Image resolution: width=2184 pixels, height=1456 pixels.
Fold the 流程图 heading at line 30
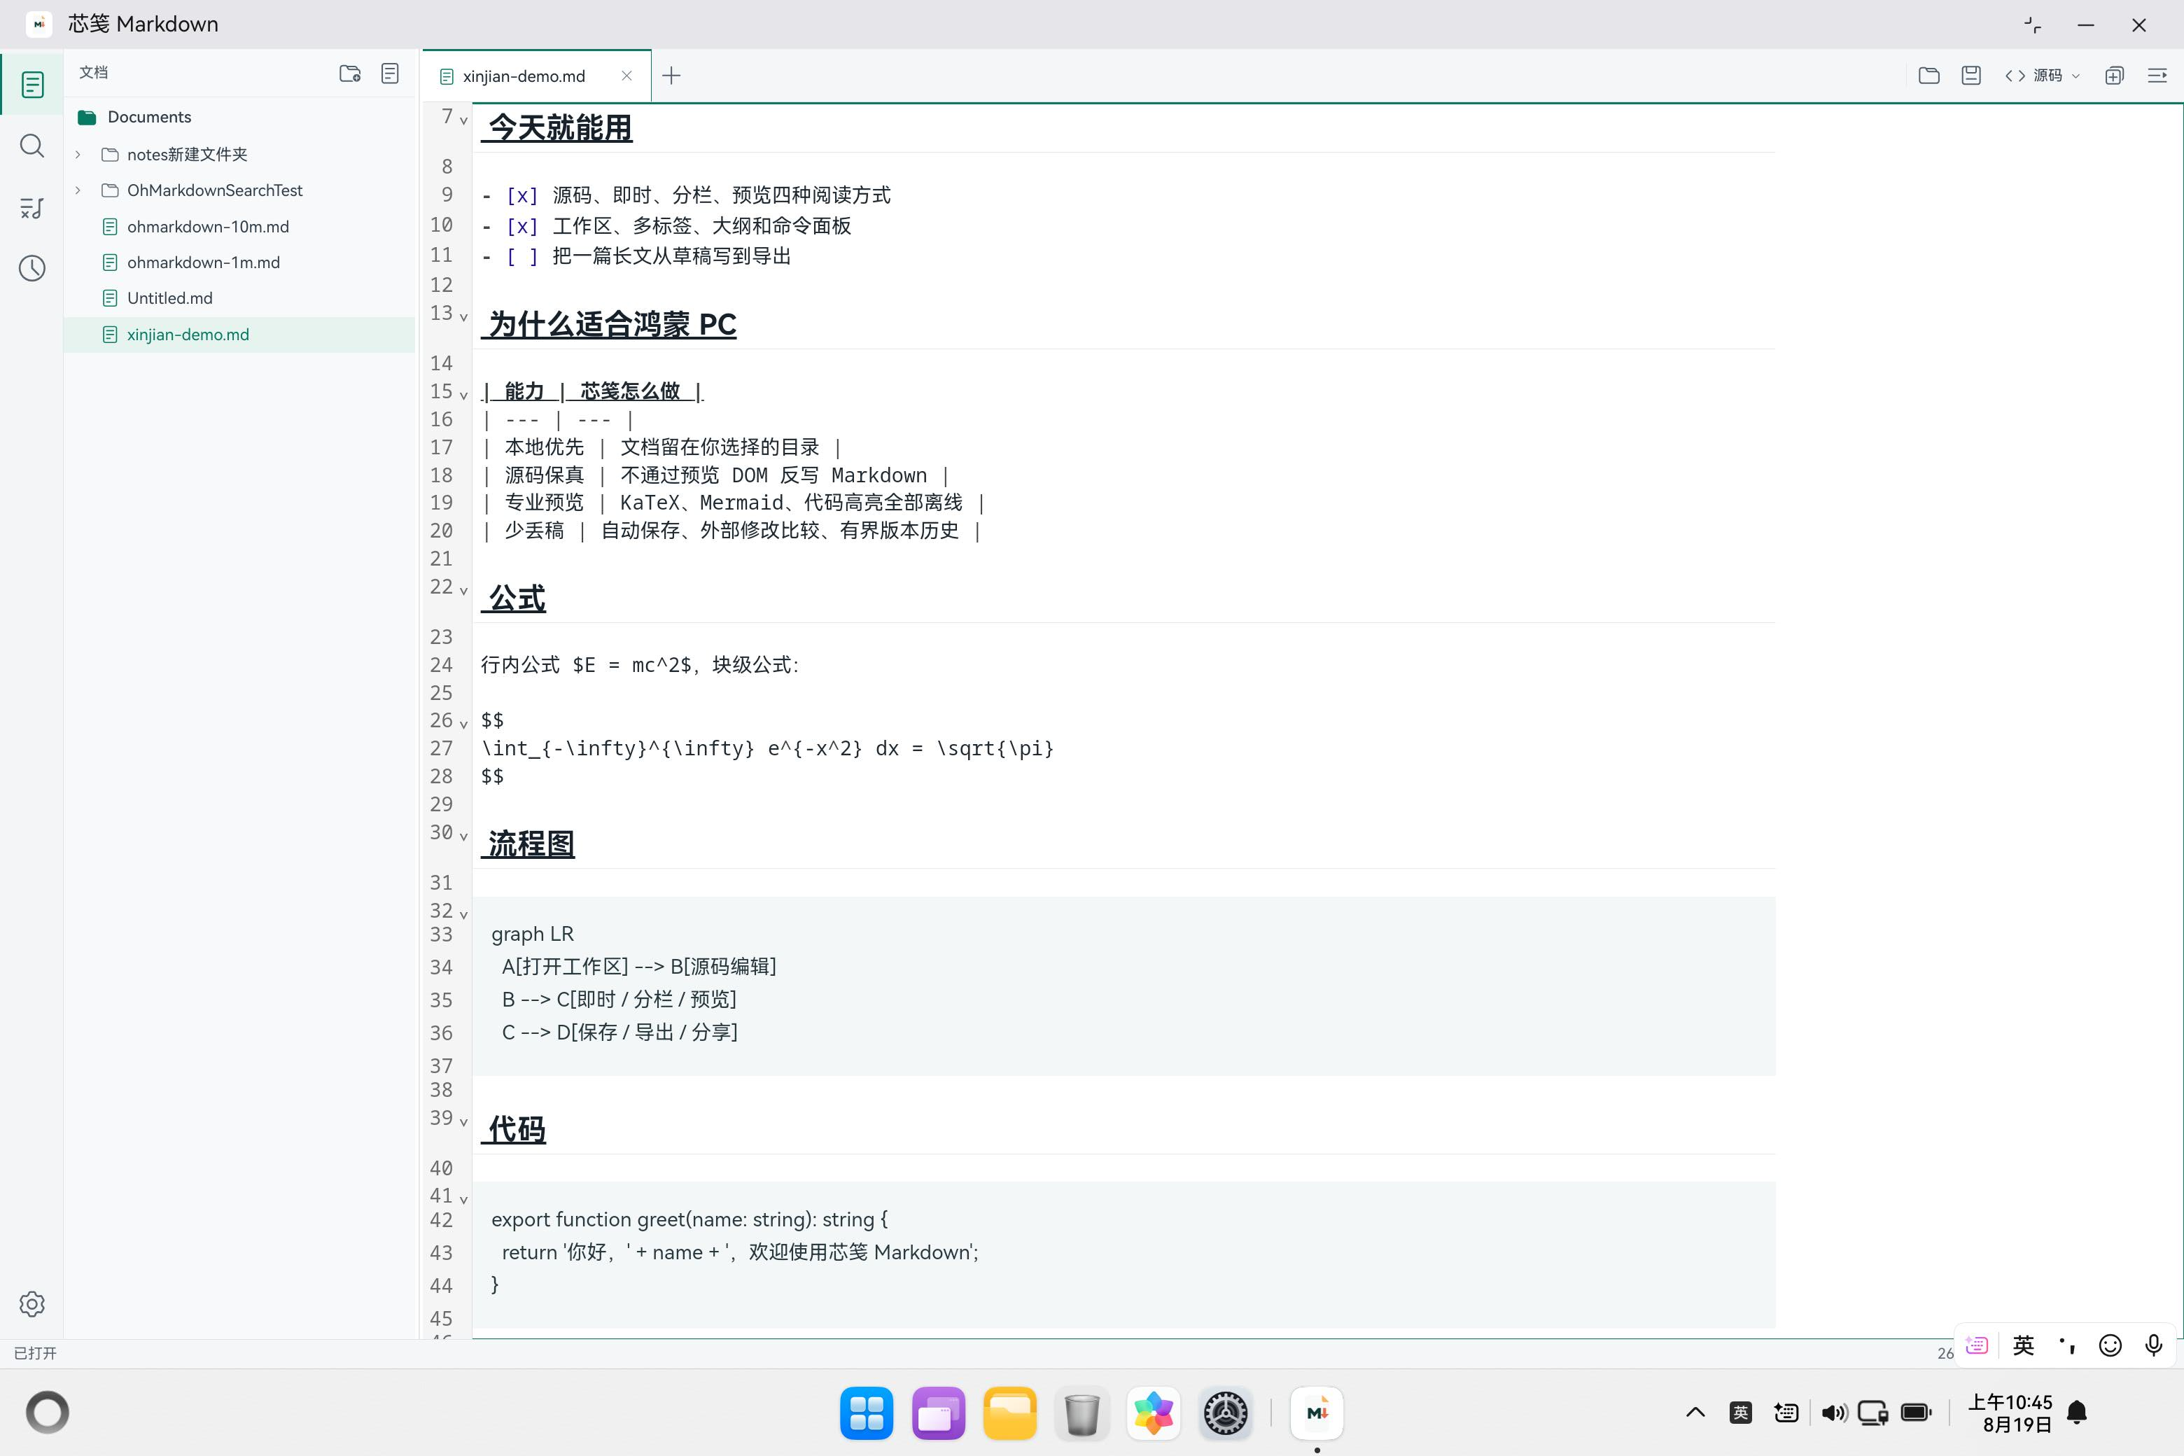point(463,836)
